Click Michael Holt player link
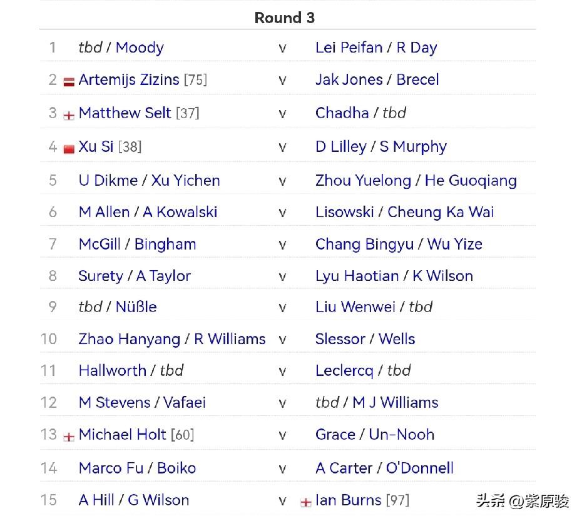Viewport: 582px width, 521px height. tap(123, 435)
